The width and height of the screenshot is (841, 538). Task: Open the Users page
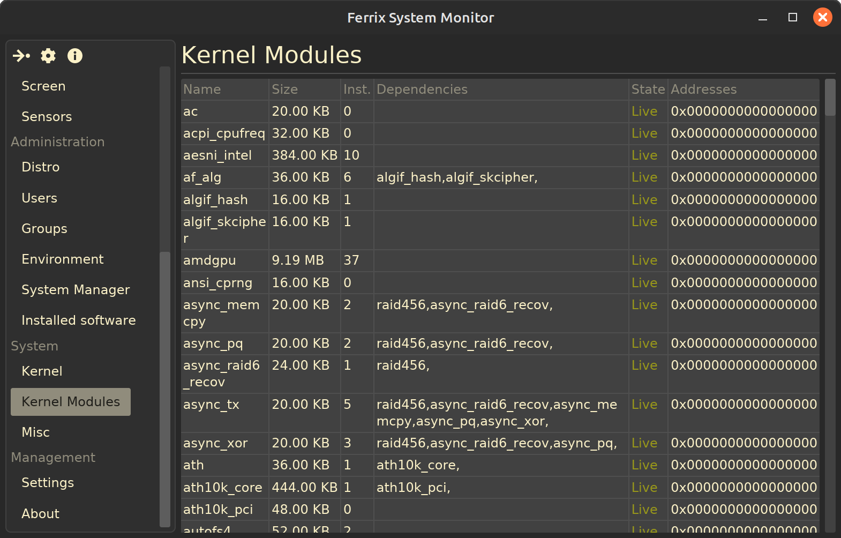coord(40,198)
